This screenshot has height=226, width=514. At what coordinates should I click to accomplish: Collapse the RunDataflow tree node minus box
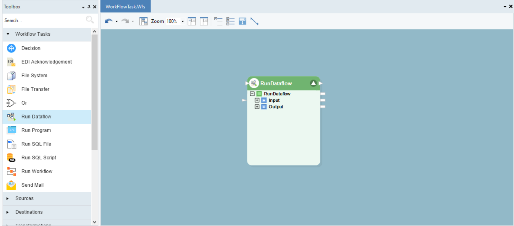point(252,94)
